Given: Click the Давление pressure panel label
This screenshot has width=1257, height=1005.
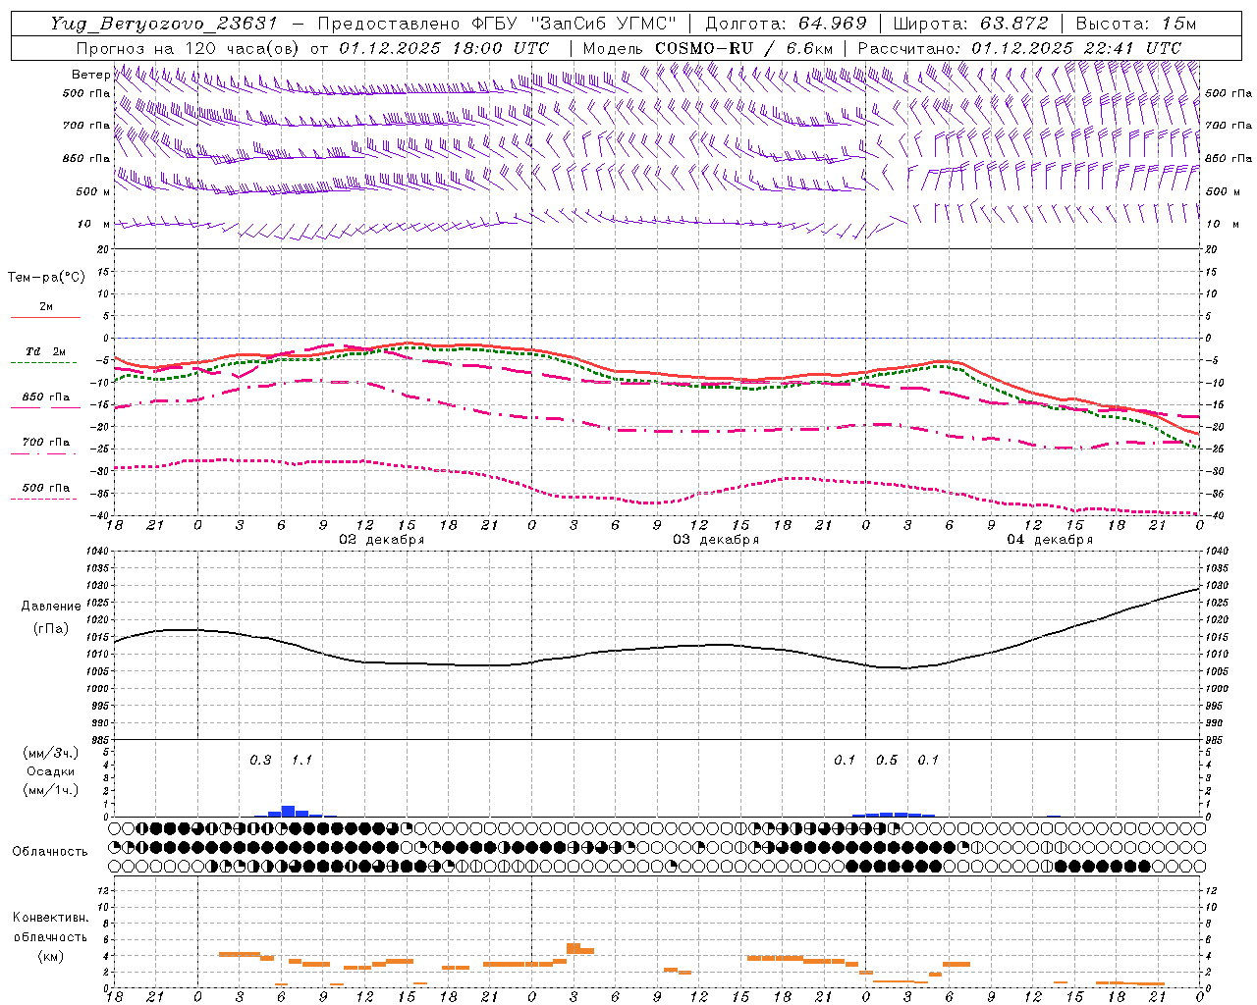Looking at the screenshot, I should (x=50, y=607).
